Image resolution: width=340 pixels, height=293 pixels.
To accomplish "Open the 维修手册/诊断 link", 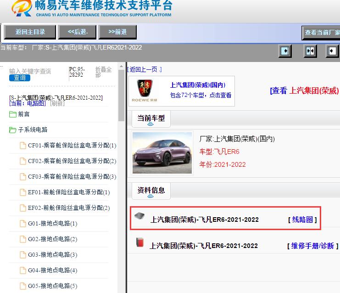I will click(x=312, y=246).
